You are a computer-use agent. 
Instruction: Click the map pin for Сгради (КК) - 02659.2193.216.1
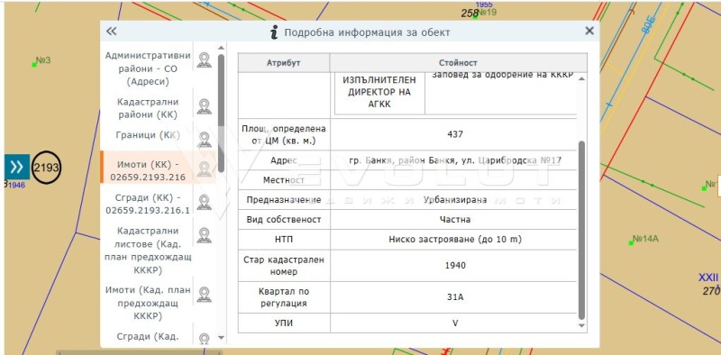coord(205,203)
